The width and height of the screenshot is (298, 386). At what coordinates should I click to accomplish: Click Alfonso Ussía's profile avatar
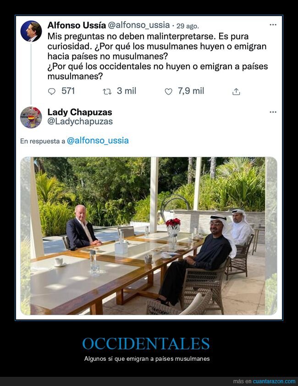[x=31, y=31]
